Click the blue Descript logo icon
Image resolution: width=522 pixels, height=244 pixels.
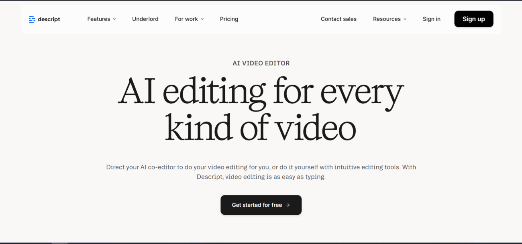[x=32, y=19]
